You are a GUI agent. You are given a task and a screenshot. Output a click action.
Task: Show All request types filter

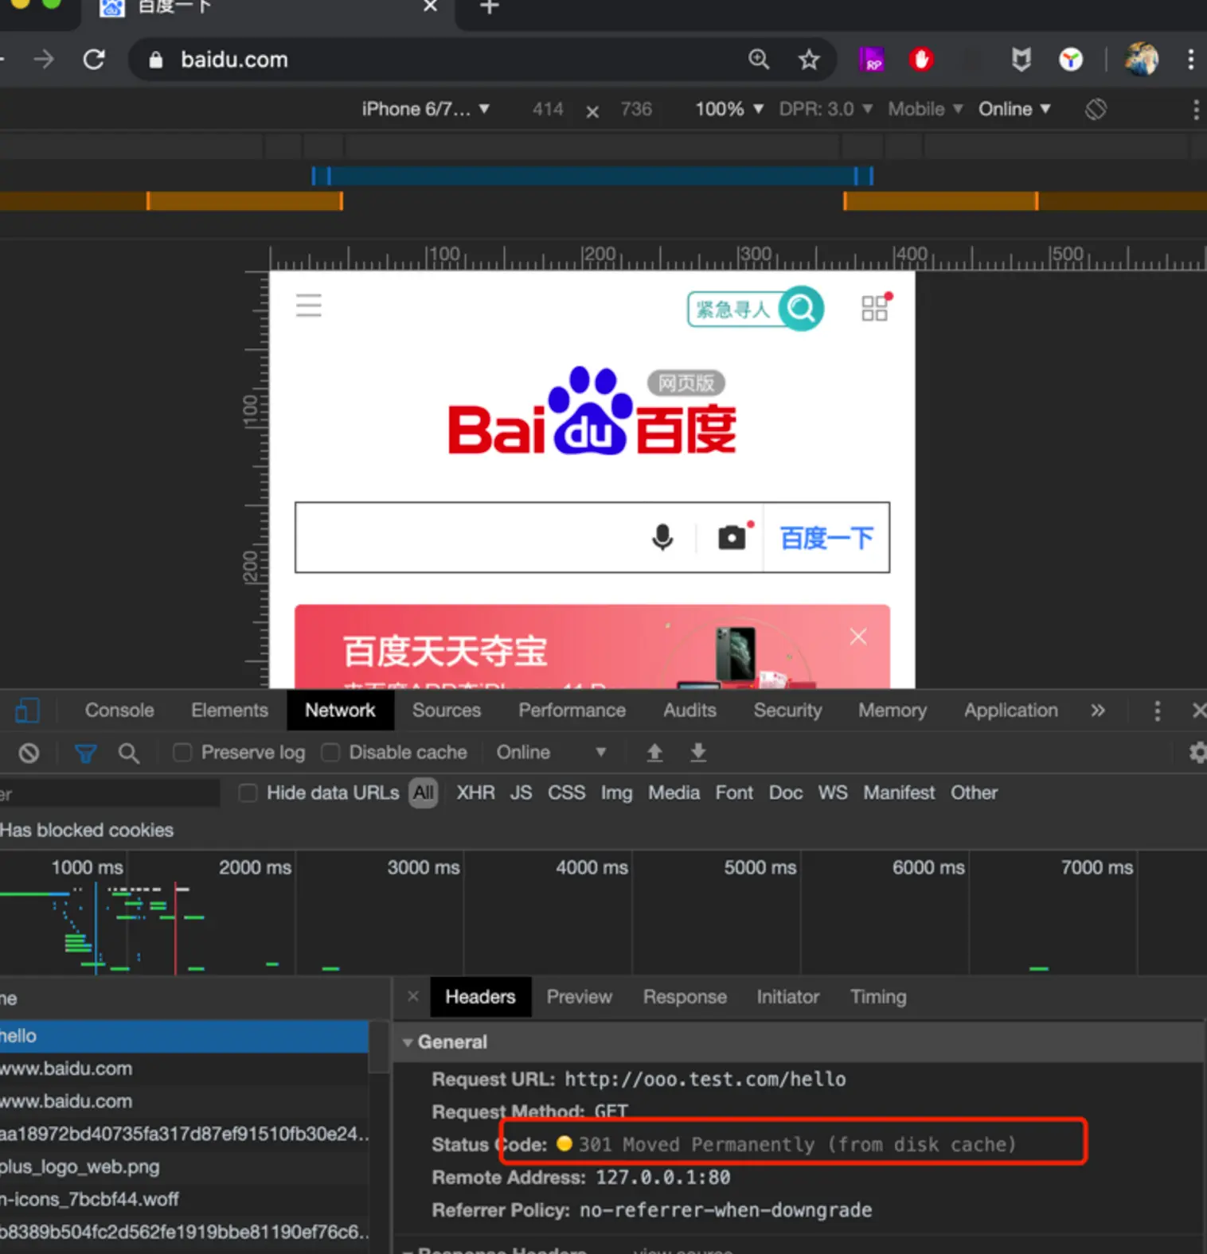pyautogui.click(x=424, y=793)
